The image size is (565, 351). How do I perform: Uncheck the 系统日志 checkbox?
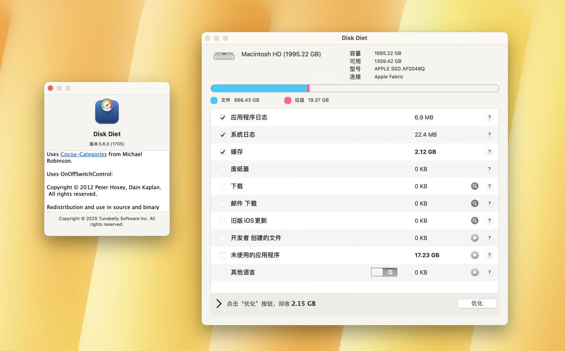click(223, 135)
